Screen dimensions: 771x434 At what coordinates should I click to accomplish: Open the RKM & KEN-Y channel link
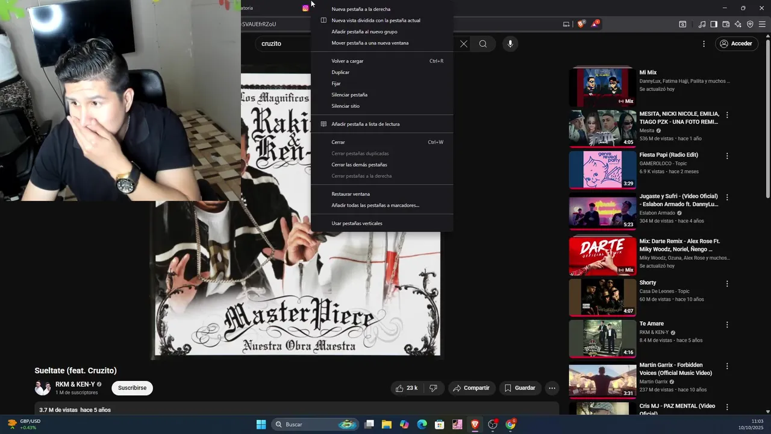click(75, 385)
